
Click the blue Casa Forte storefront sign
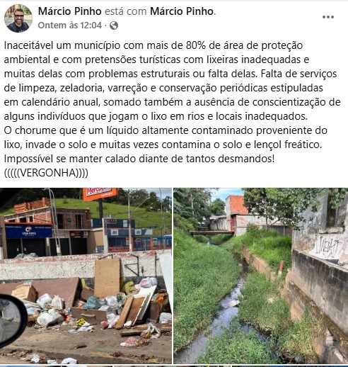(x=28, y=230)
